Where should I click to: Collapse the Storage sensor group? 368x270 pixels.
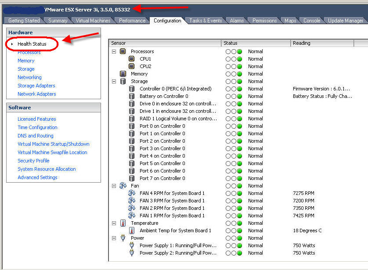pyautogui.click(x=114, y=81)
